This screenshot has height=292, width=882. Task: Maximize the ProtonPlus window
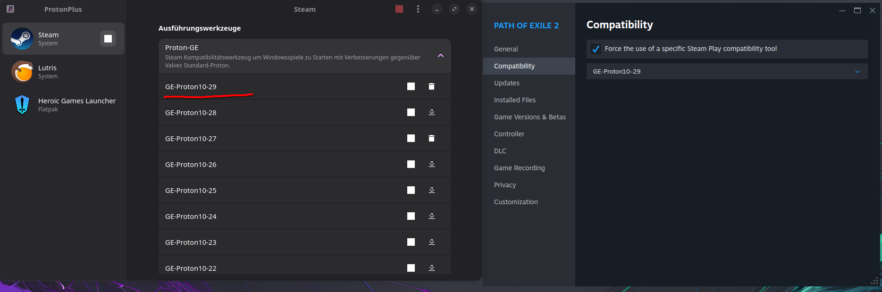454,9
